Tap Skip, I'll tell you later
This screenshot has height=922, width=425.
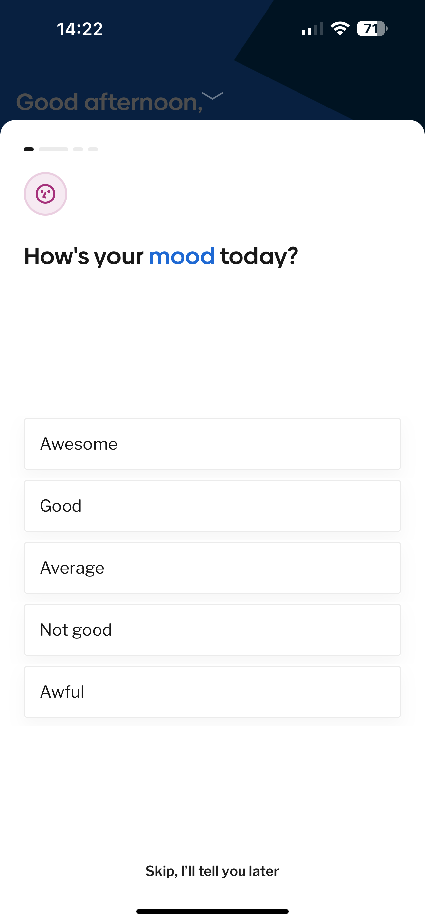[x=212, y=871]
